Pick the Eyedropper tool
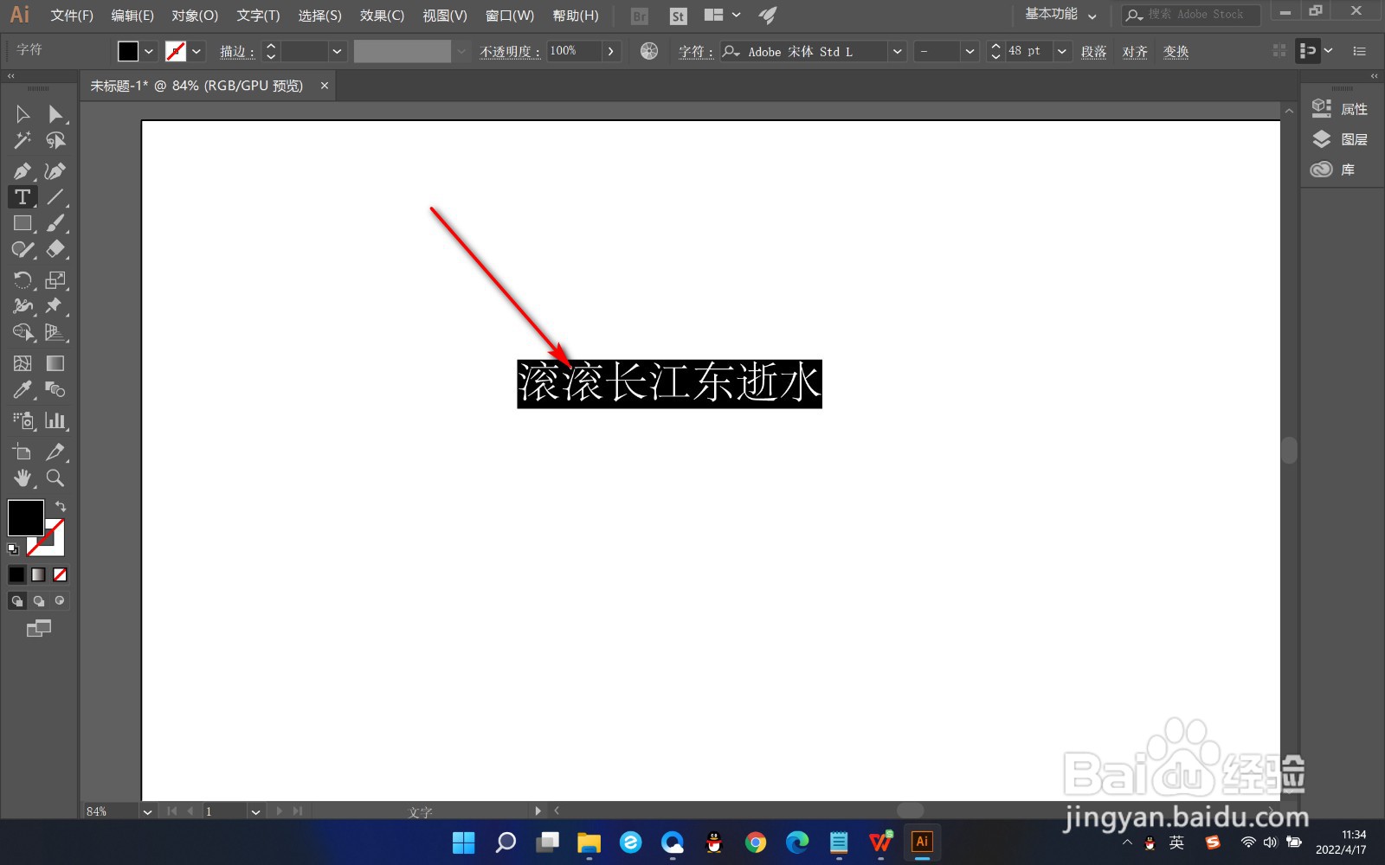This screenshot has width=1385, height=865. coord(23,390)
